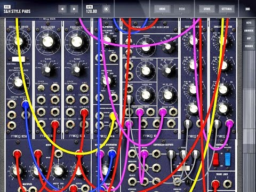Load the next preset with right arrow
The height and width of the screenshot is (192, 256).
pyautogui.click(x=74, y=9)
